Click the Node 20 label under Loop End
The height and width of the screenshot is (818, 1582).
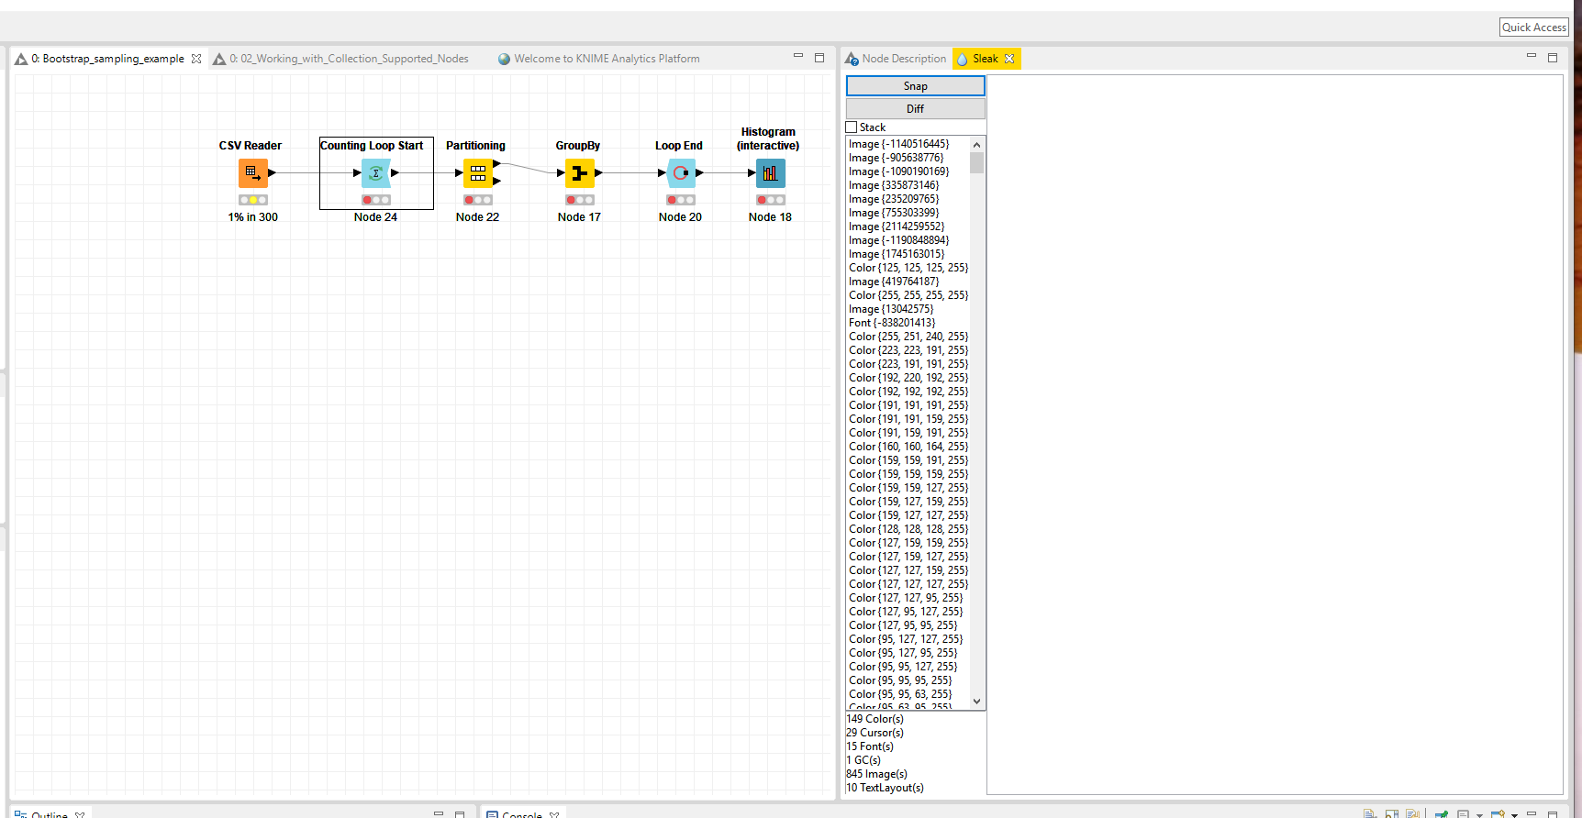pyautogui.click(x=680, y=217)
